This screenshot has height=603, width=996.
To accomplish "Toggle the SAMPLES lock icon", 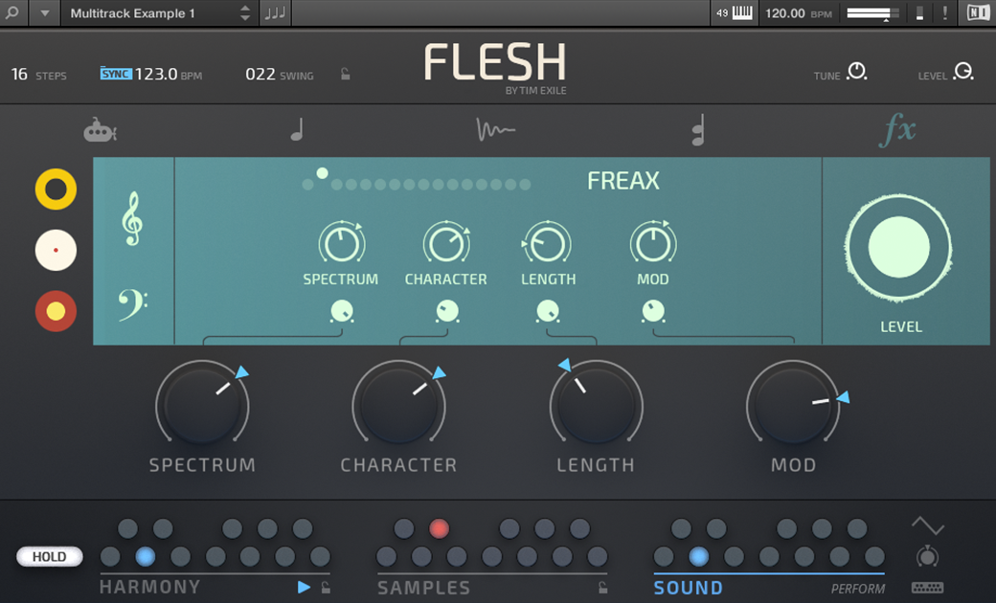I will coord(602,587).
